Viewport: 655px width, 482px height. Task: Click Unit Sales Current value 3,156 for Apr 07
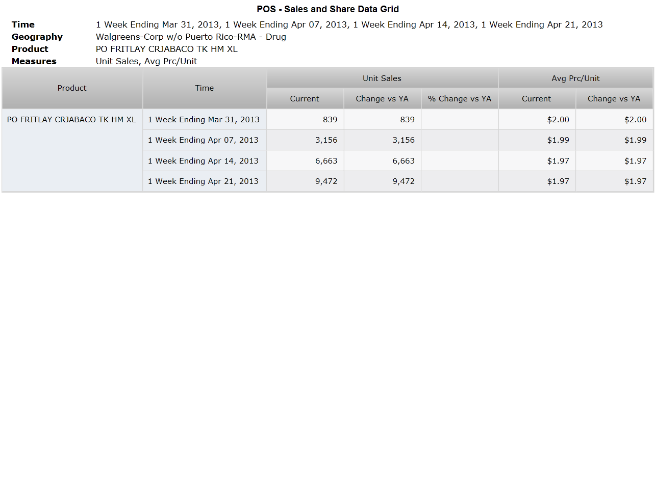click(x=305, y=140)
